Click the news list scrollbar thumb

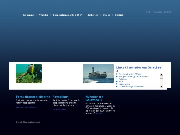161,77
